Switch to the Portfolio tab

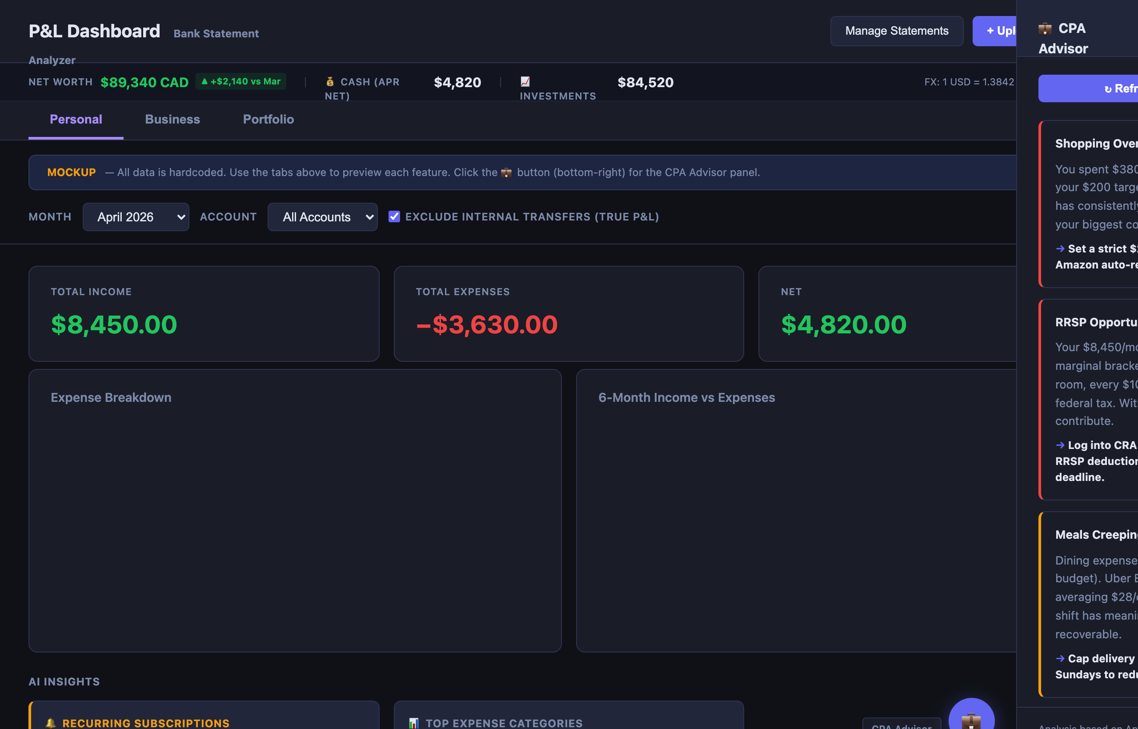268,119
